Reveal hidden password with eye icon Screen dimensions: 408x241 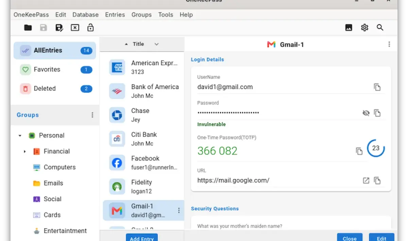click(x=366, y=113)
